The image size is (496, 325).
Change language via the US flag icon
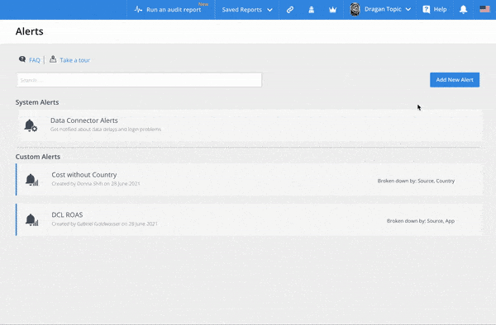[x=484, y=9]
